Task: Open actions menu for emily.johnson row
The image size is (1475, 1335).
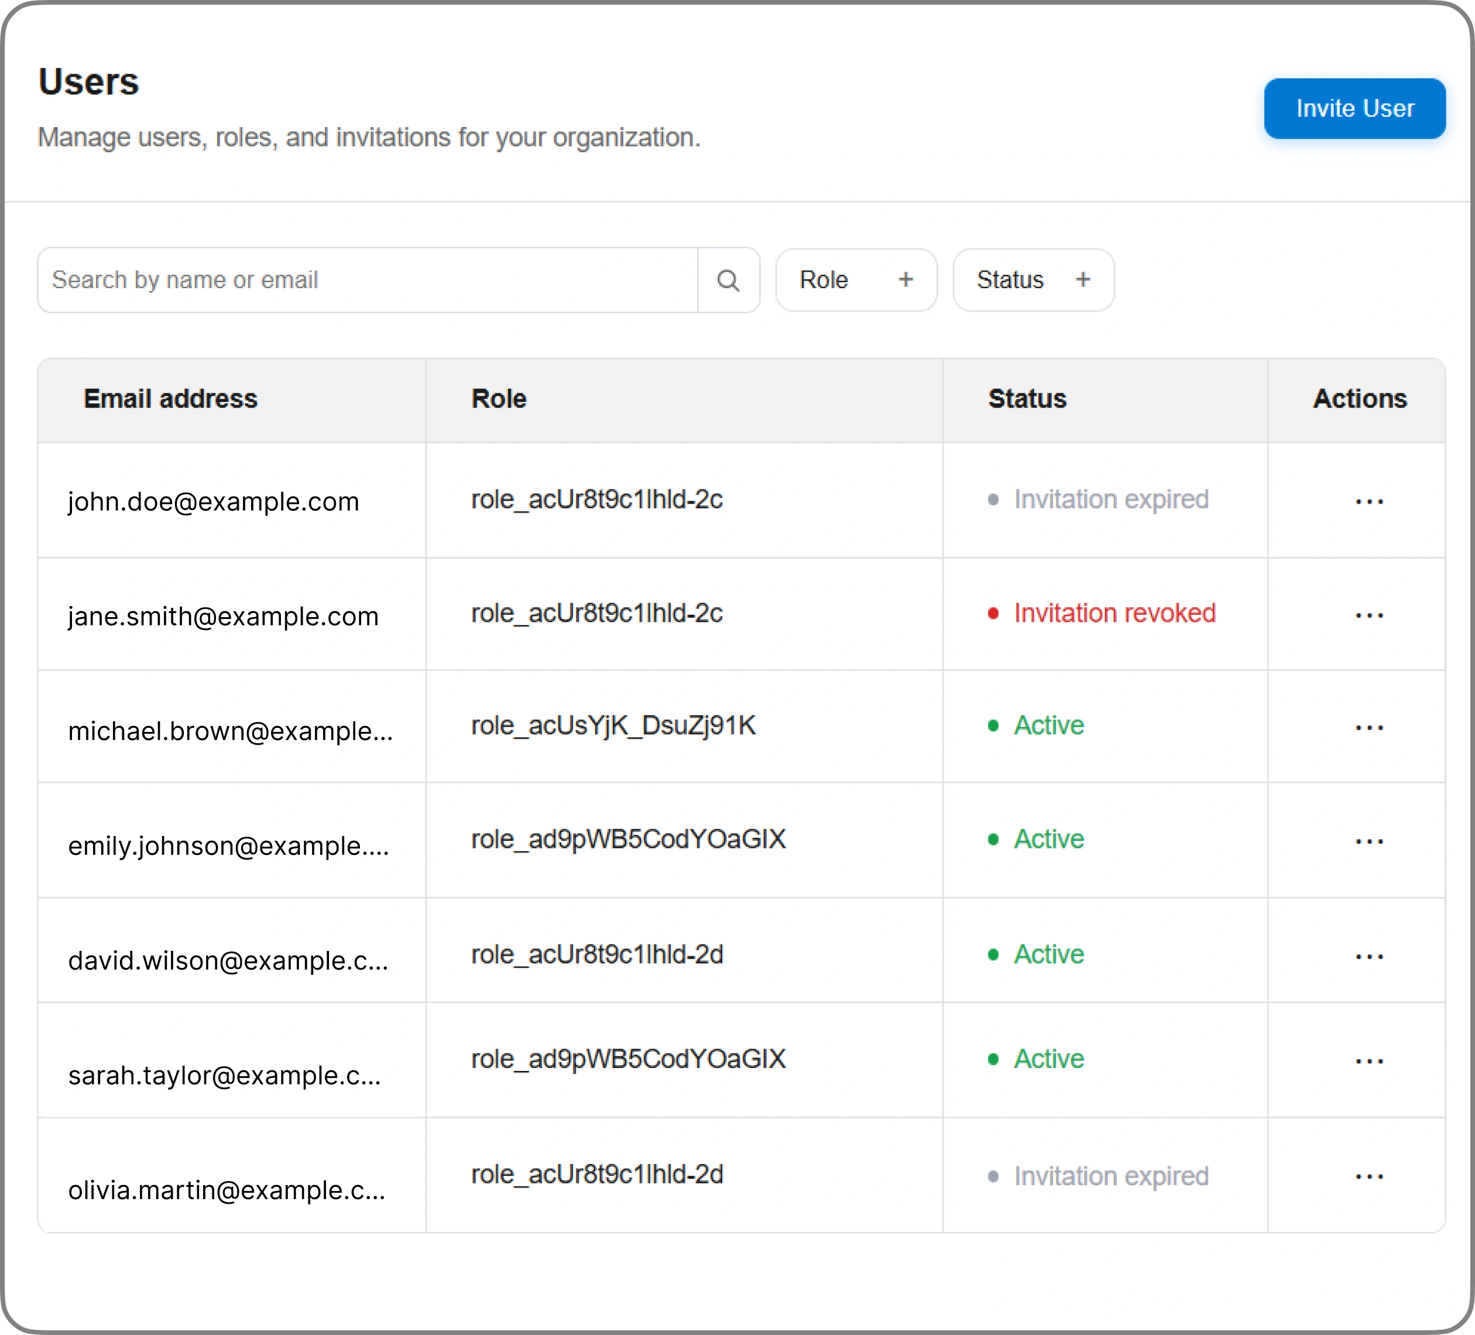Action: pyautogui.click(x=1369, y=842)
